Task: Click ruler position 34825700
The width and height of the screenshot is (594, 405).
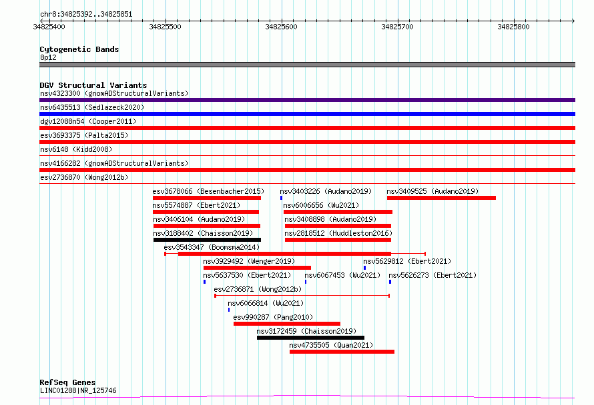Action: point(397,27)
